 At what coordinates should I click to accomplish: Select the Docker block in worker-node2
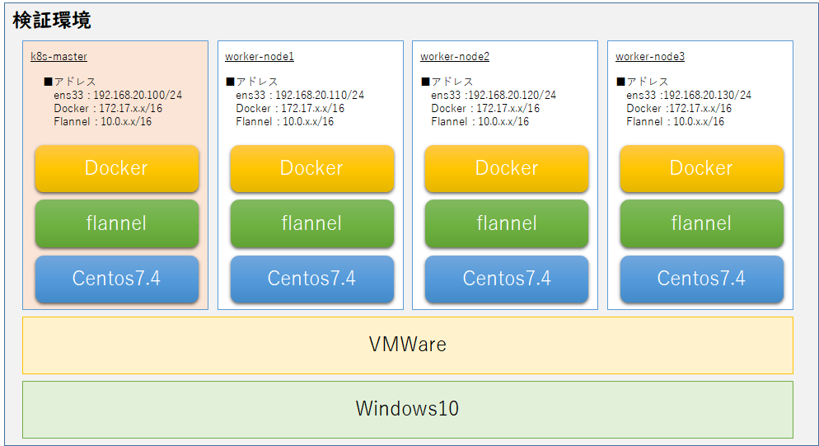507,168
